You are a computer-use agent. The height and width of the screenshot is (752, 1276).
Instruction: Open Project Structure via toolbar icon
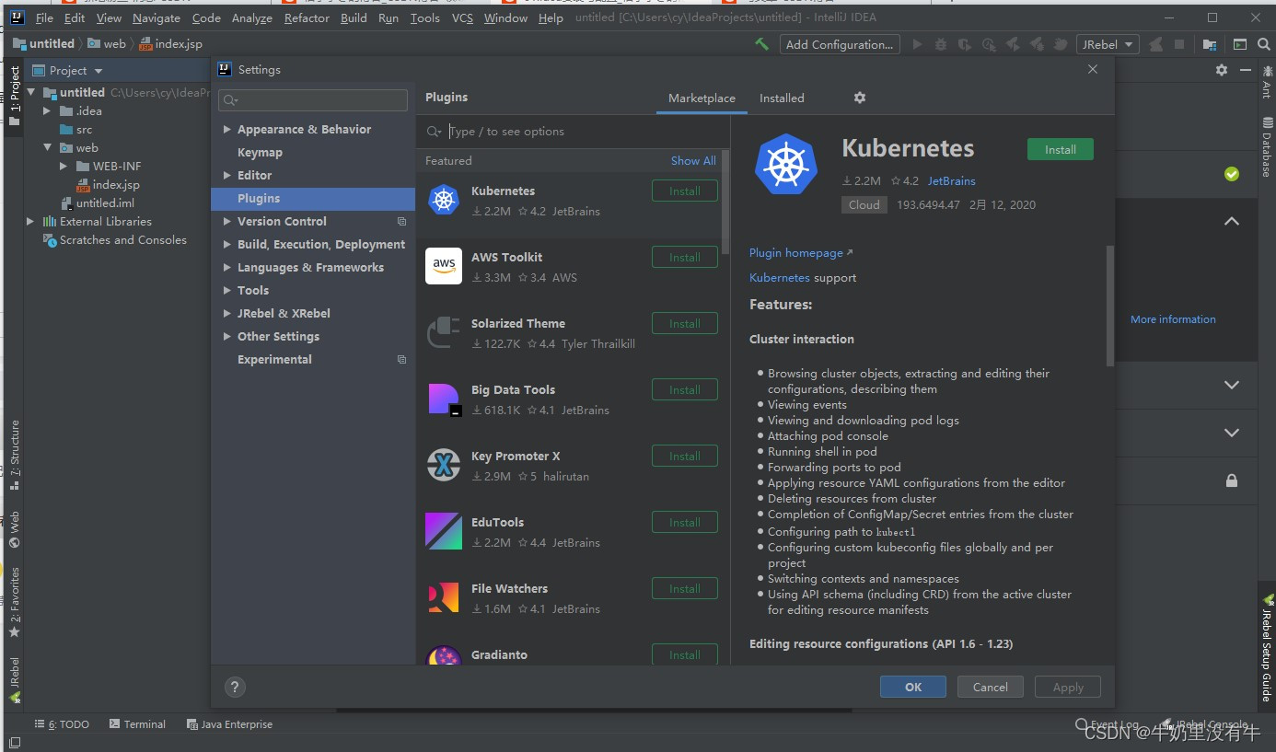click(1210, 44)
